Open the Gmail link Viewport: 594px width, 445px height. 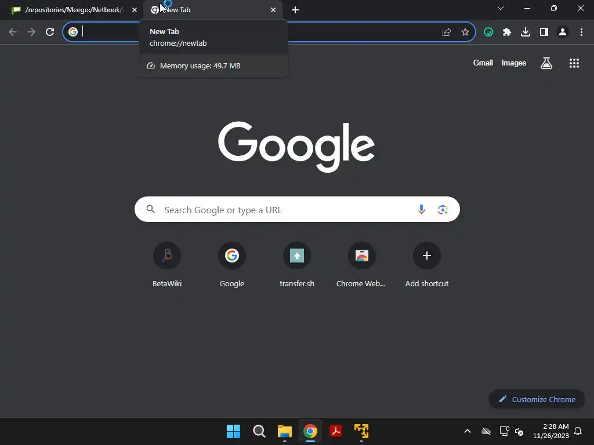[483, 63]
